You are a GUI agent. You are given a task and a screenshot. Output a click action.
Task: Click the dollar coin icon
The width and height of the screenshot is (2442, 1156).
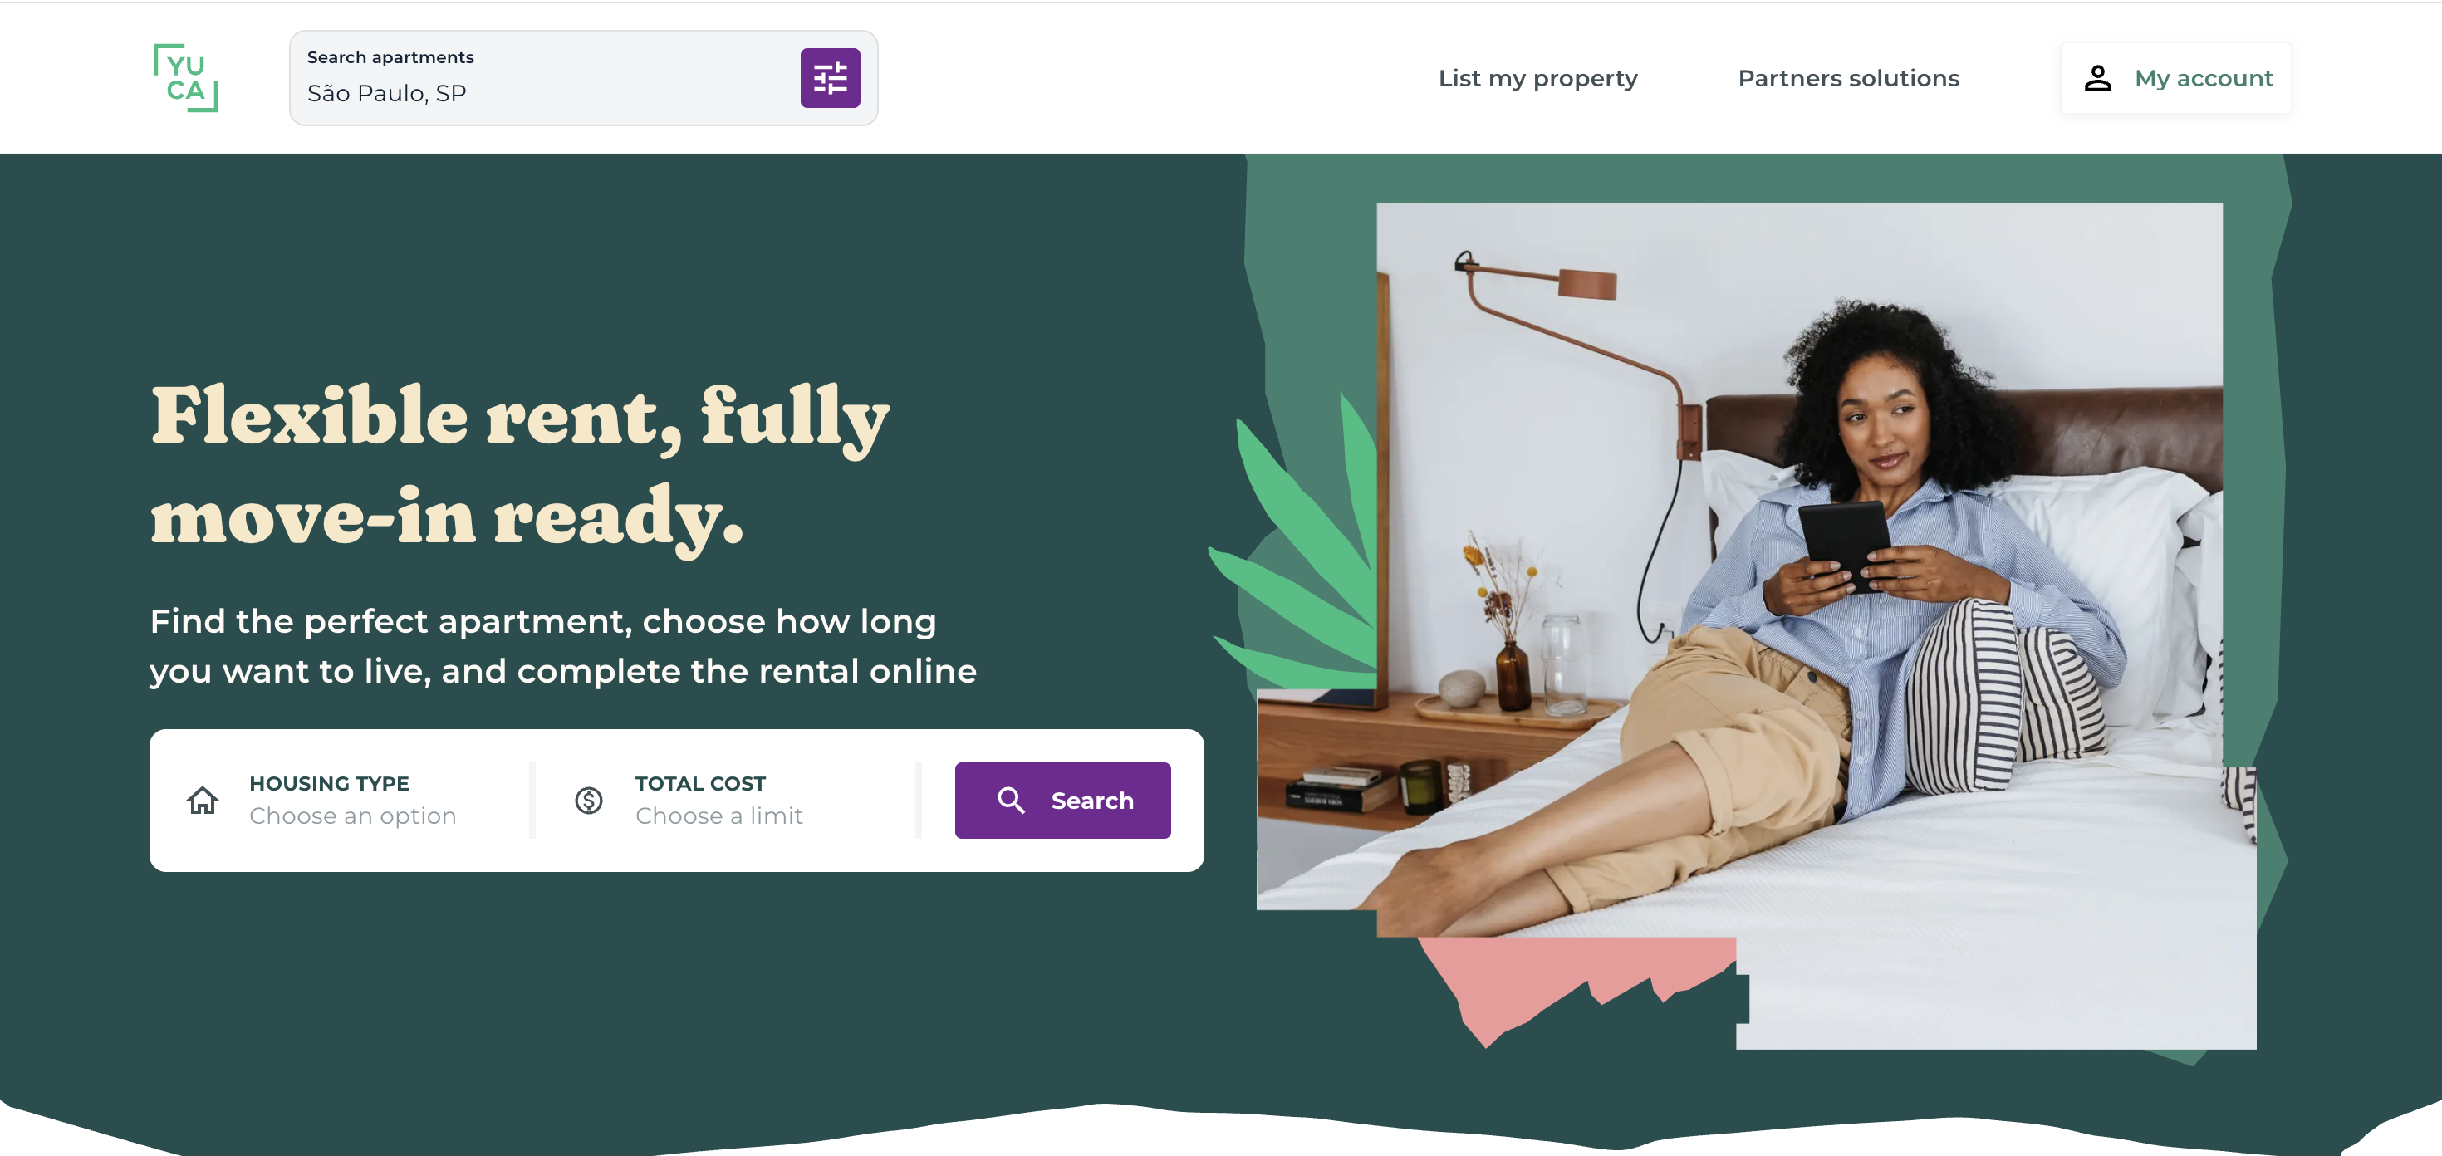click(589, 800)
